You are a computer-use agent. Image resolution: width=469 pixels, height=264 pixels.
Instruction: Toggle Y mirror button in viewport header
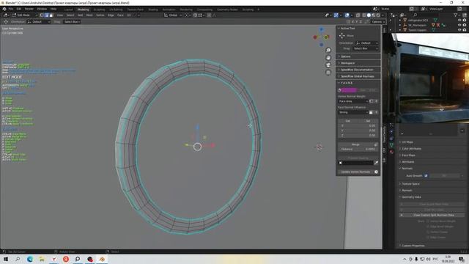point(357,22)
